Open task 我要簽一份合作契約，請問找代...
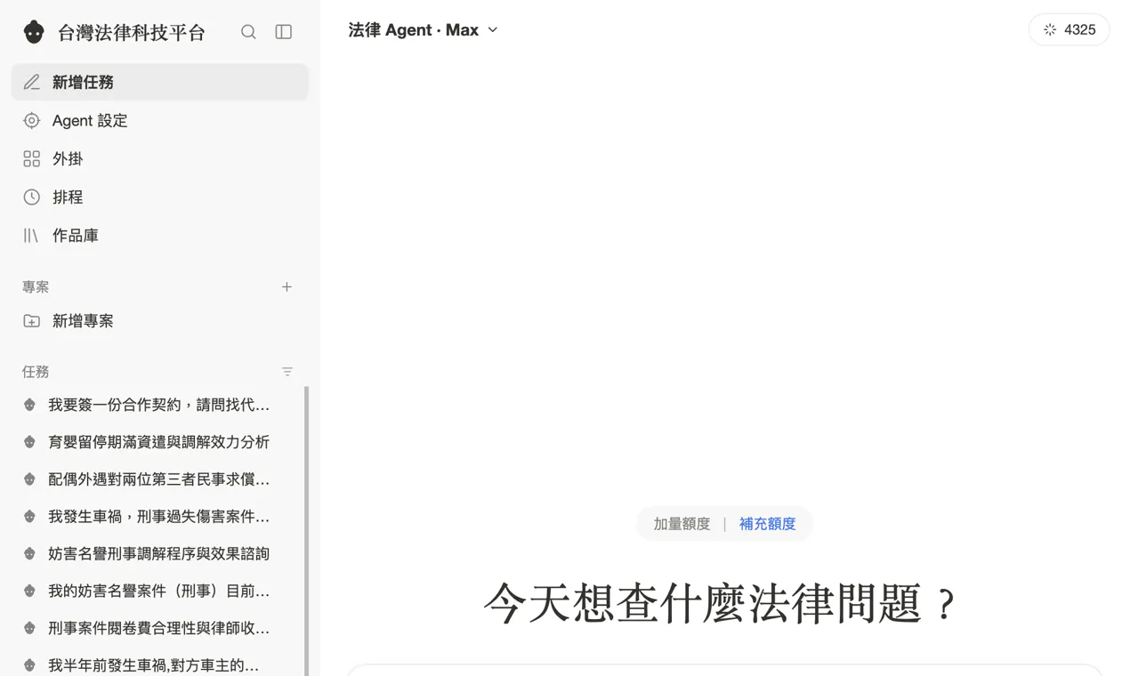This screenshot has height=676, width=1130. [157, 405]
